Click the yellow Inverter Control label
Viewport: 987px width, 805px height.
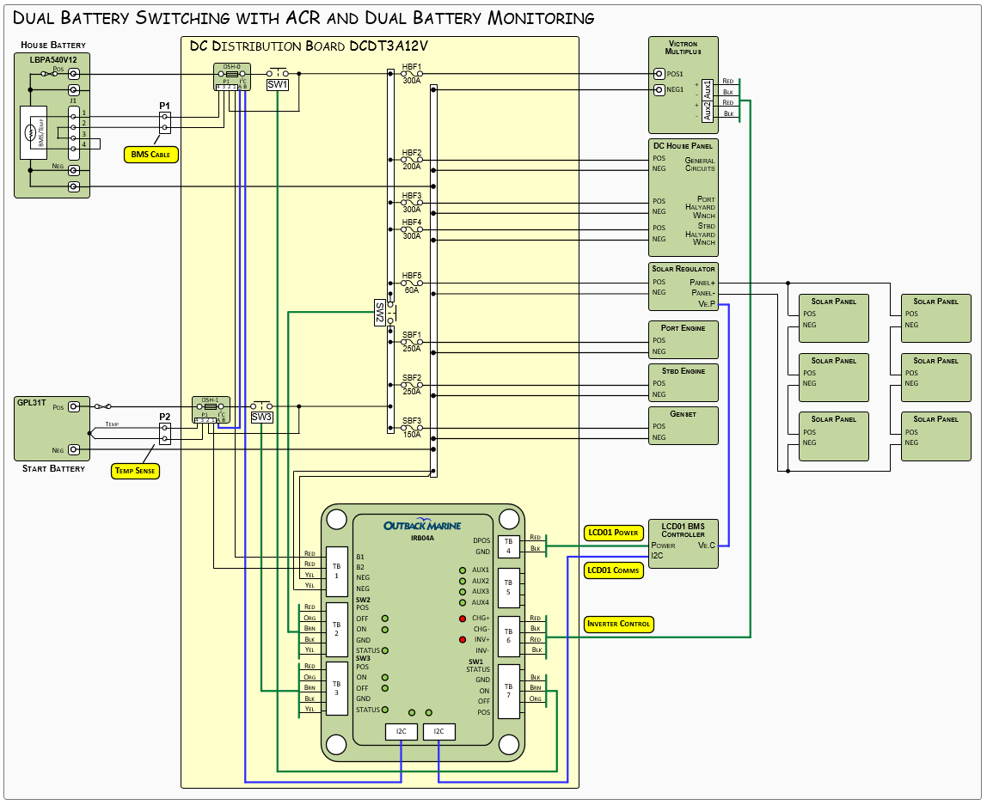click(619, 625)
